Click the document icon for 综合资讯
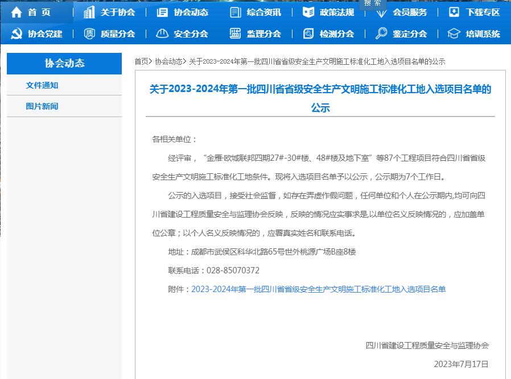The height and width of the screenshot is (379, 511). pyautogui.click(x=235, y=13)
